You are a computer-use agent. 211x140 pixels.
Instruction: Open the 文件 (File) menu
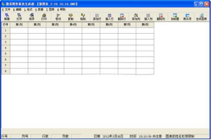coord(6,10)
